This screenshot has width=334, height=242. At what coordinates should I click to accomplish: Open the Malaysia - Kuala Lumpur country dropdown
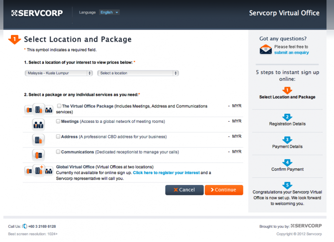(58, 73)
